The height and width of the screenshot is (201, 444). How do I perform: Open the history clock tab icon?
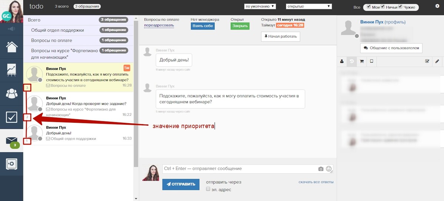(352, 61)
